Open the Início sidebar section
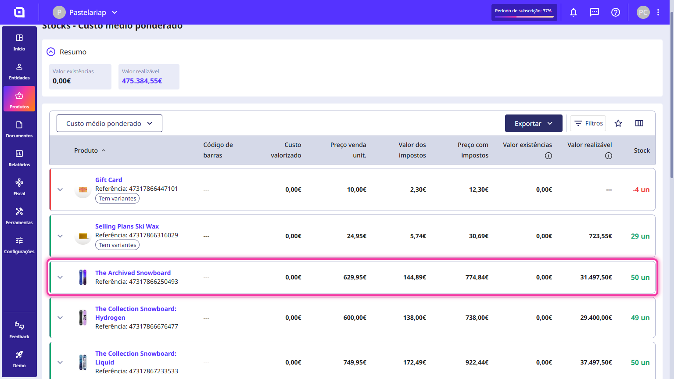The image size is (674, 379). [19, 42]
